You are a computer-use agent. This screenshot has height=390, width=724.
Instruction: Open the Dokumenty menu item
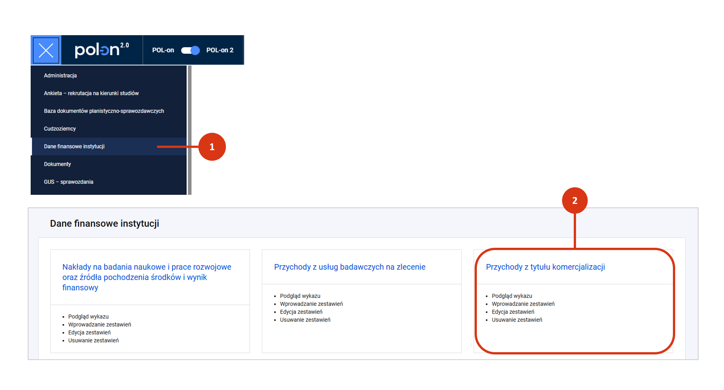[57, 164]
